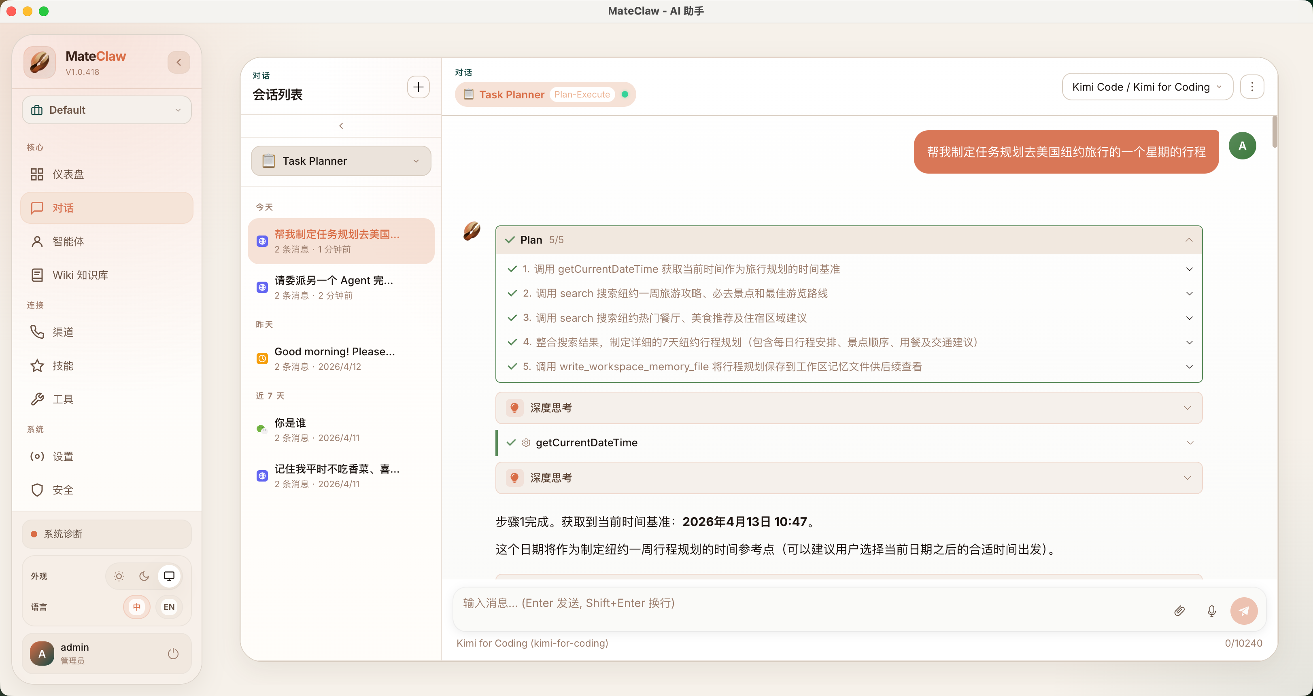Image resolution: width=1313 pixels, height=696 pixels.
Task: Click the power logout icon beside admin
Action: [x=173, y=653]
